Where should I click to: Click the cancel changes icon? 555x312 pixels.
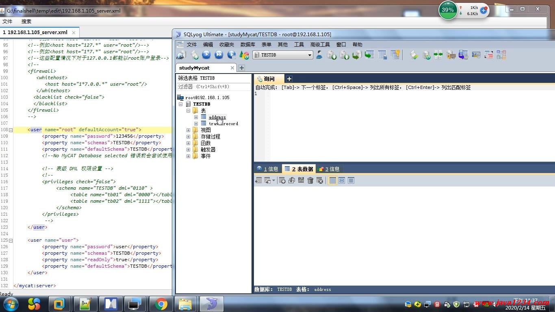(320, 180)
